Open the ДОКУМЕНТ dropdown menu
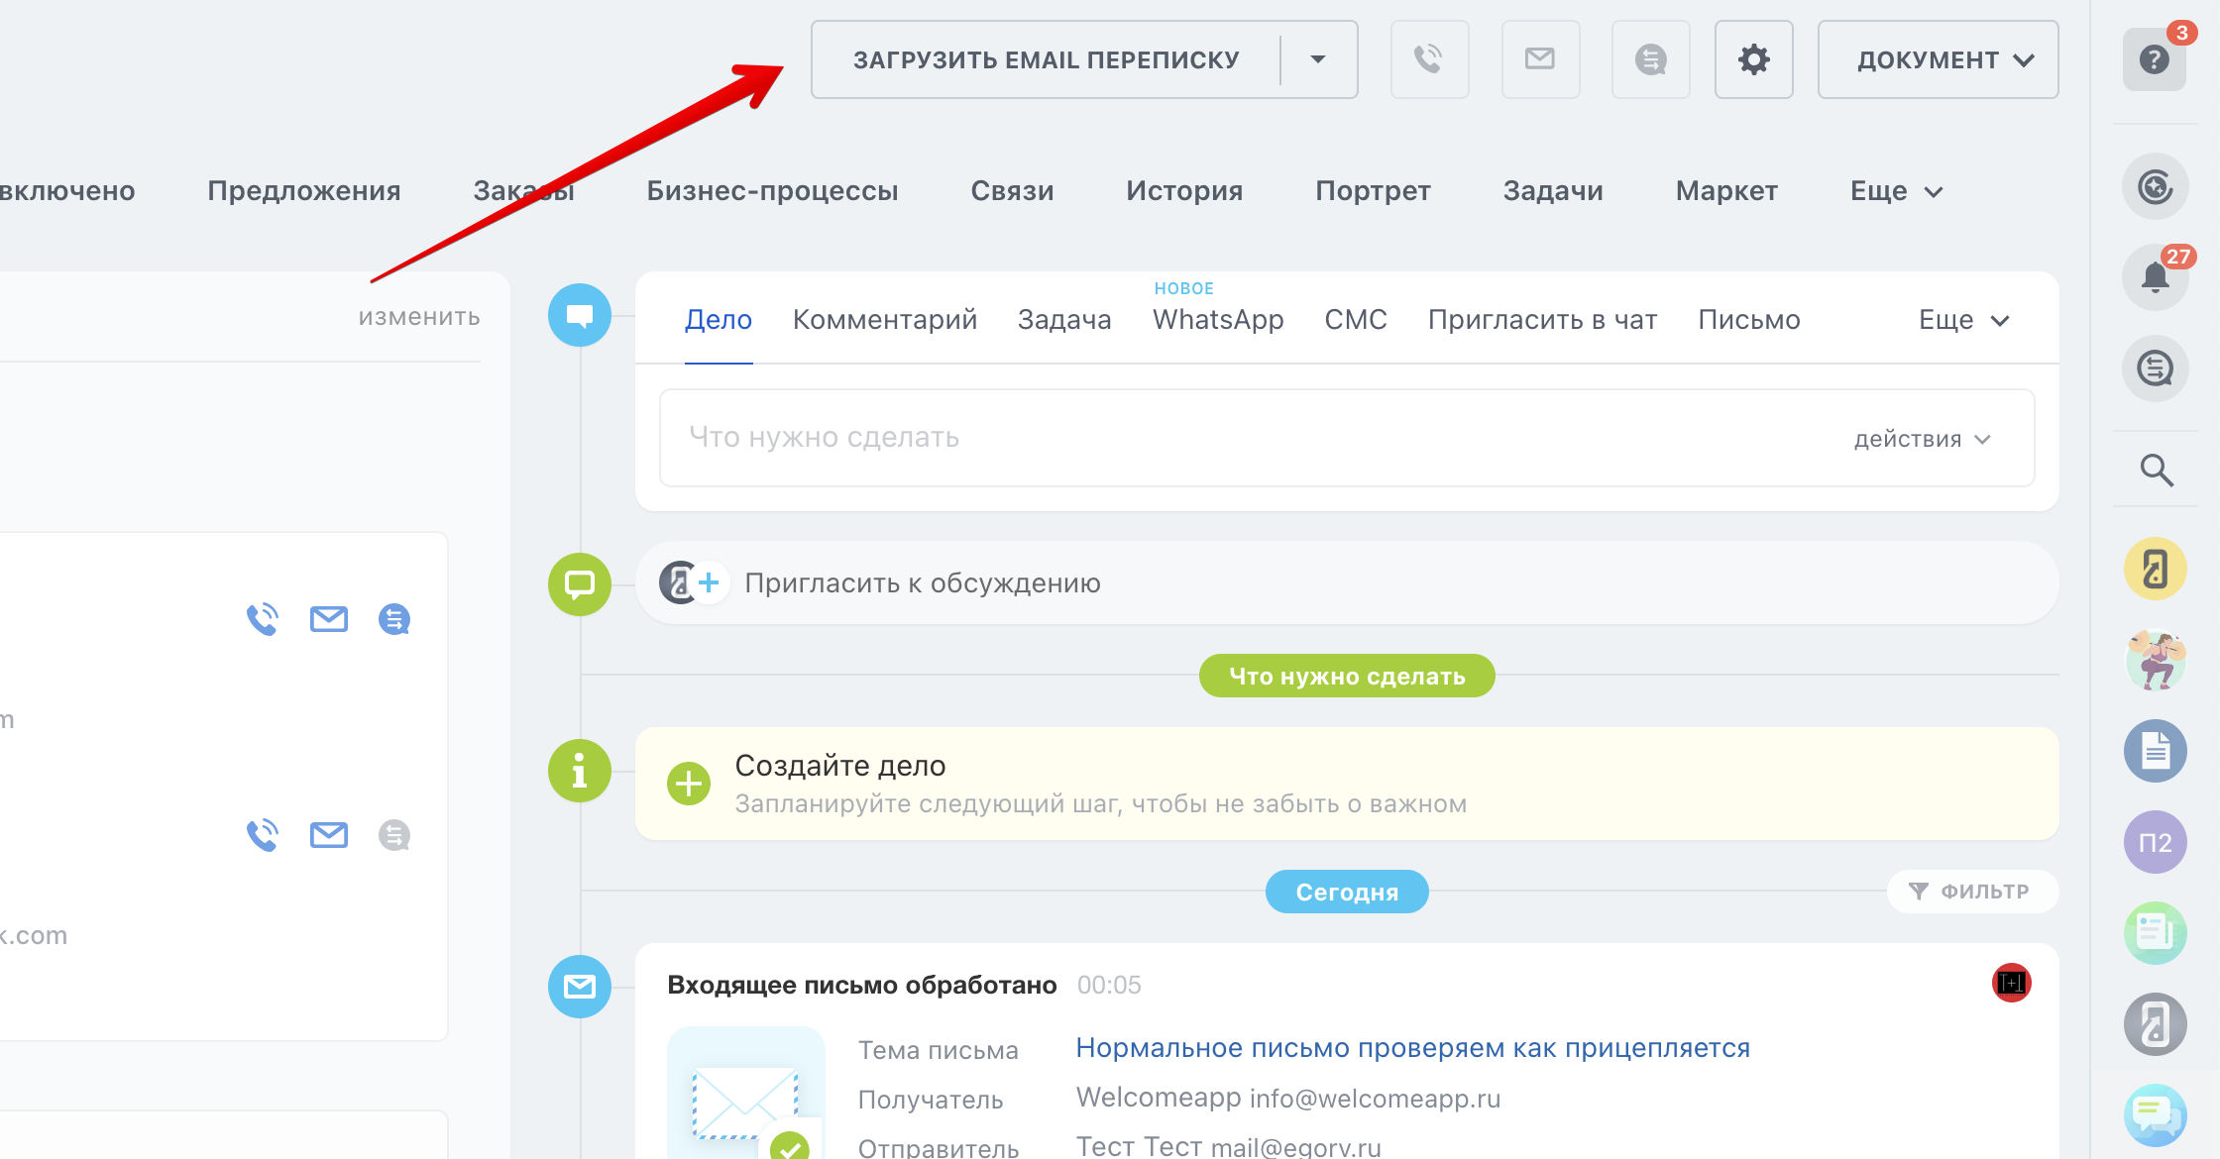Image resolution: width=2220 pixels, height=1159 pixels. click(1938, 59)
